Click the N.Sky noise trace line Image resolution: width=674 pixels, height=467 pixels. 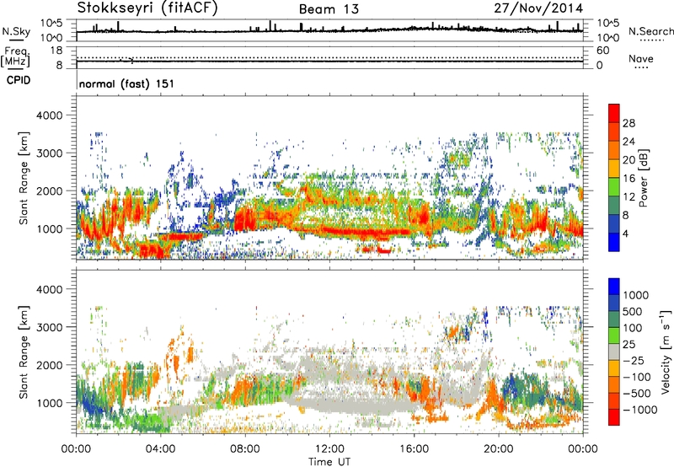click(329, 31)
